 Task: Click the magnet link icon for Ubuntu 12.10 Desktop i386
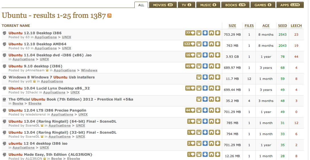tap(211, 33)
